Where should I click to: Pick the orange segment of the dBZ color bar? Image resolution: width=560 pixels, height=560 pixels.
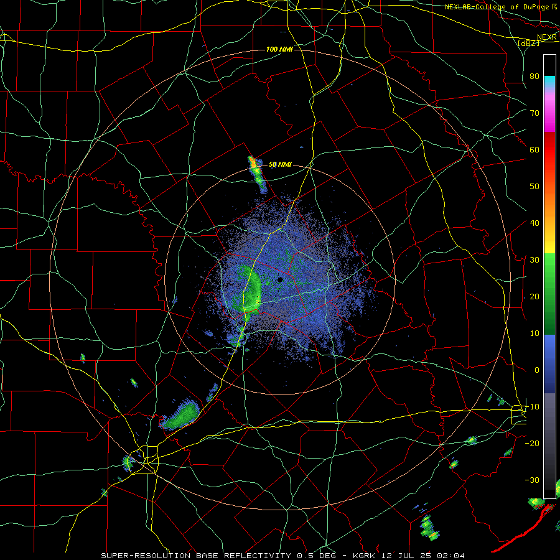[x=549, y=203]
